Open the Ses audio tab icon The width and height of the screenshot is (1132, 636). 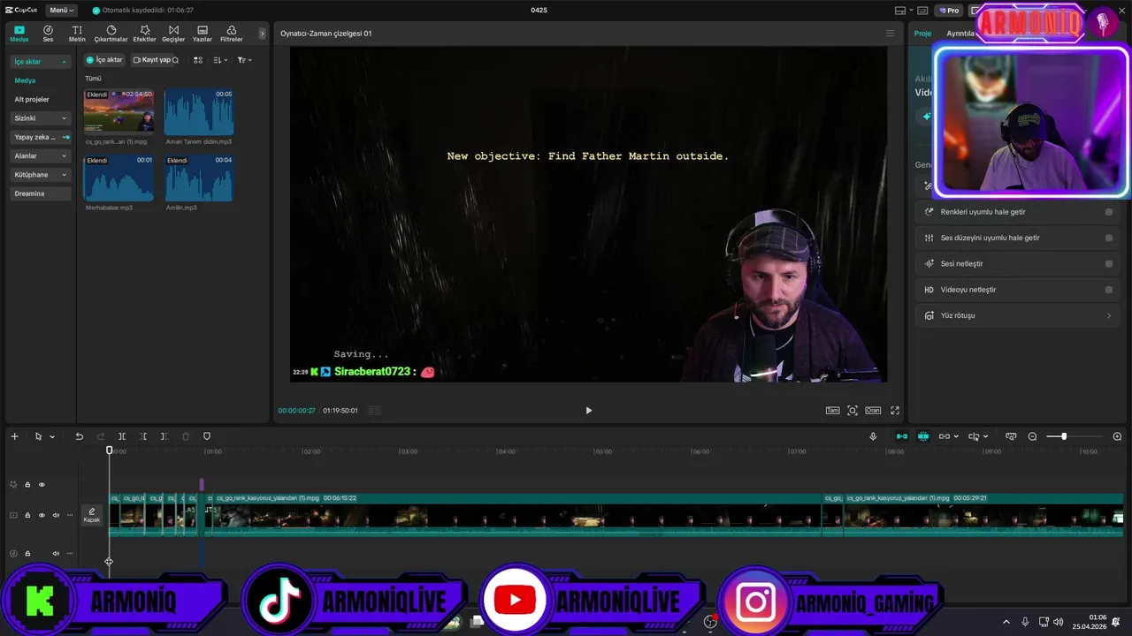[x=48, y=34]
